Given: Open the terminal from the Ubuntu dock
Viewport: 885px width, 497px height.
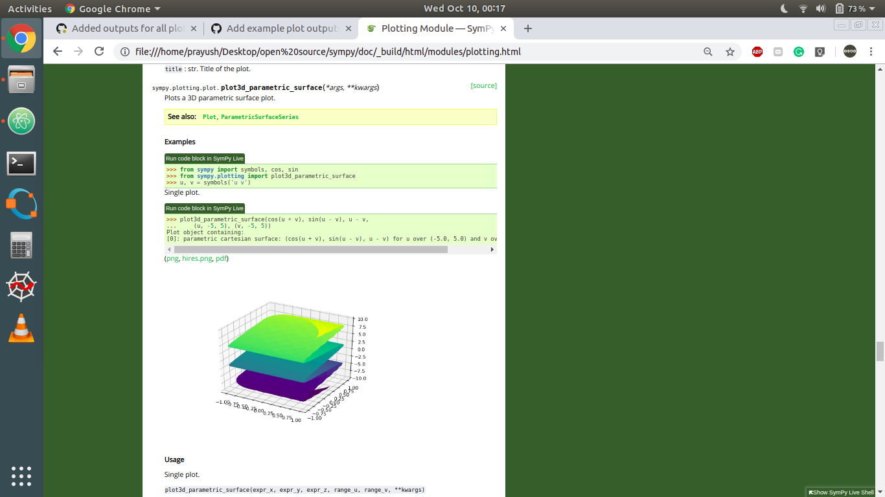Looking at the screenshot, I should tap(21, 164).
